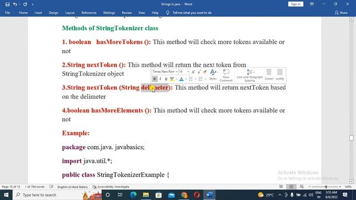Viewport: 356px width, 200px height.
Task: Click the zoom out minus button
Action: click(309, 187)
